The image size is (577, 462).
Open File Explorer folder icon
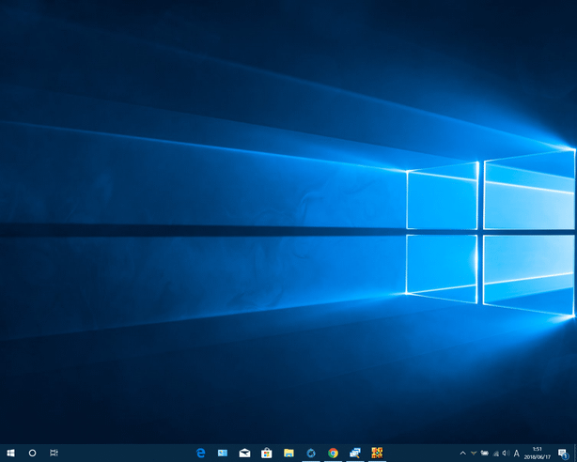tap(288, 453)
